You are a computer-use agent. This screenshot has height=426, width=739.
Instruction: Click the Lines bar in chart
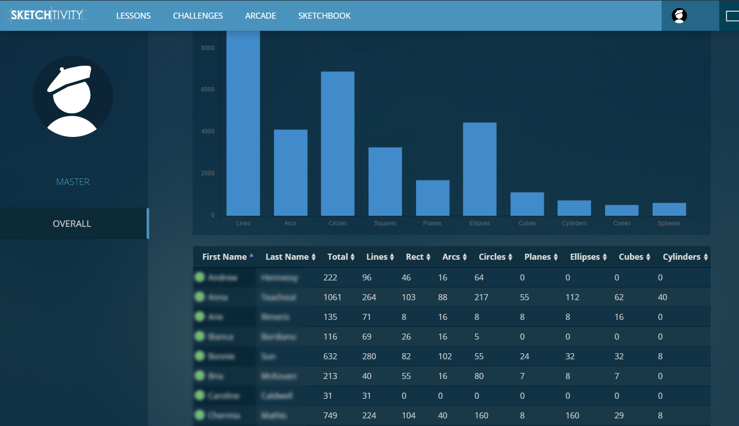(243, 123)
